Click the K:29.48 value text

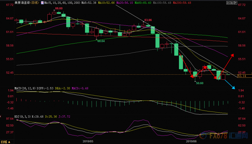pyautogui.click(x=37, y=117)
